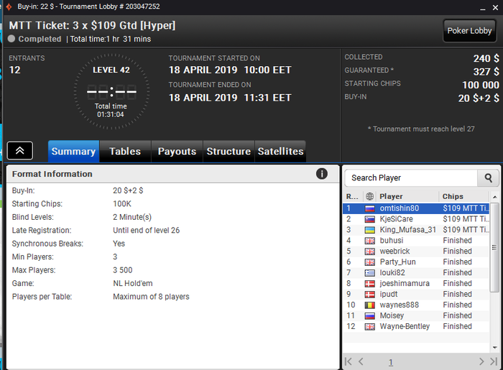Click the Completed status indicator dot

click(x=11, y=39)
